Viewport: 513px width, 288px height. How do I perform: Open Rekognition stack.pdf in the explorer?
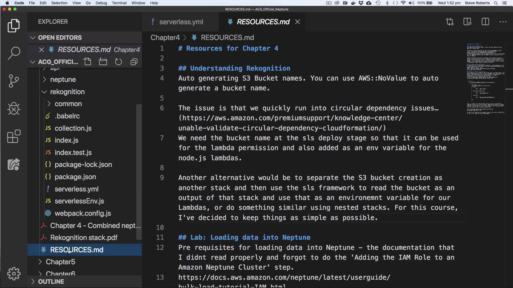click(84, 238)
